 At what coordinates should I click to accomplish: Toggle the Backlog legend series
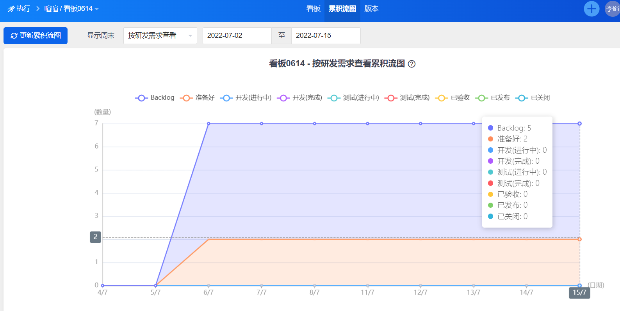155,98
